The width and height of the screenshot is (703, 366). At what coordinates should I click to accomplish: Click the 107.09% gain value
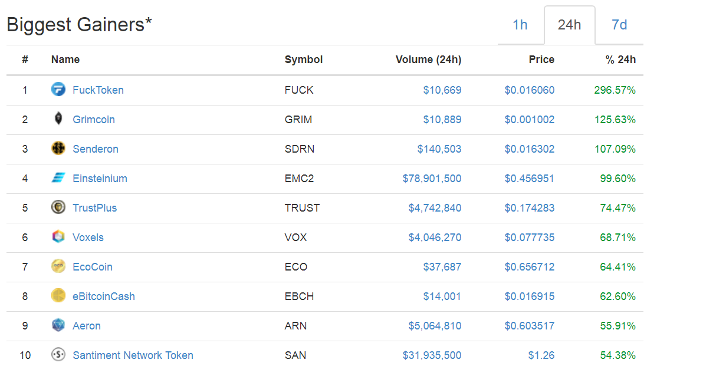click(x=615, y=149)
